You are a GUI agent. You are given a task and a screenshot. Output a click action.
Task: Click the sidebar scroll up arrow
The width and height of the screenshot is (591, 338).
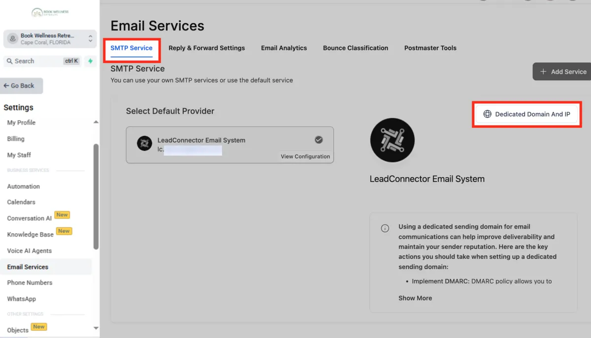coord(96,122)
